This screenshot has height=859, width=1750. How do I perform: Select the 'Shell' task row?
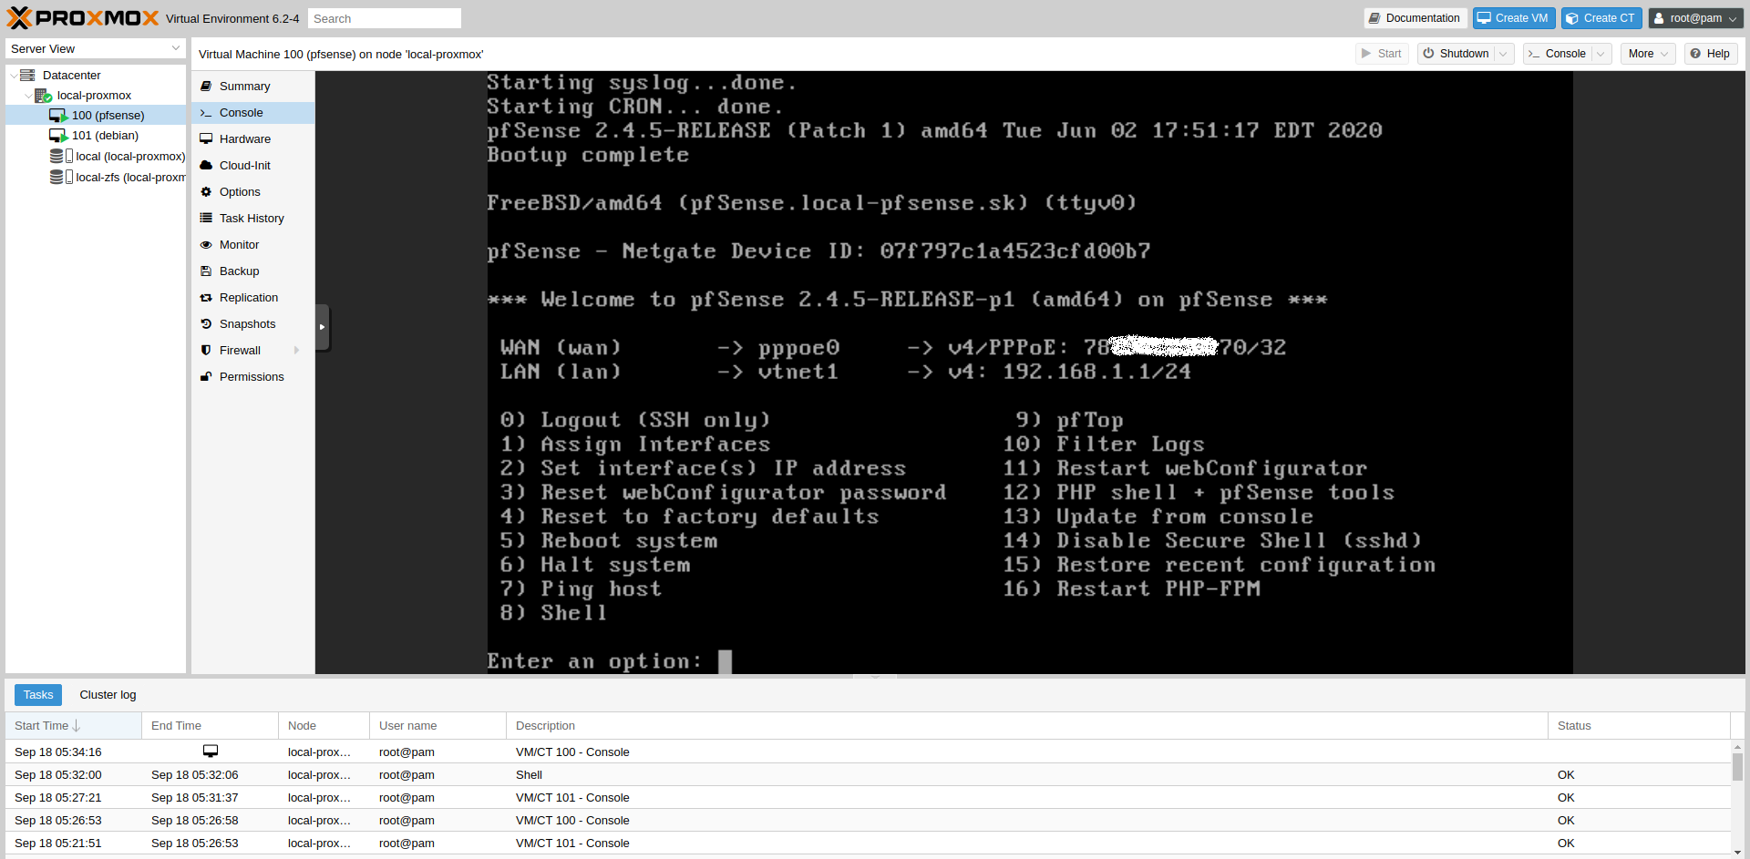coord(868,775)
